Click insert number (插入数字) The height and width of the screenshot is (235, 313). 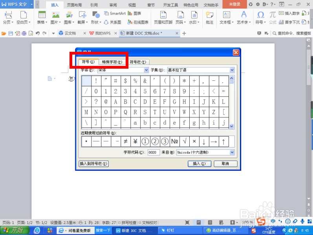[289, 13]
